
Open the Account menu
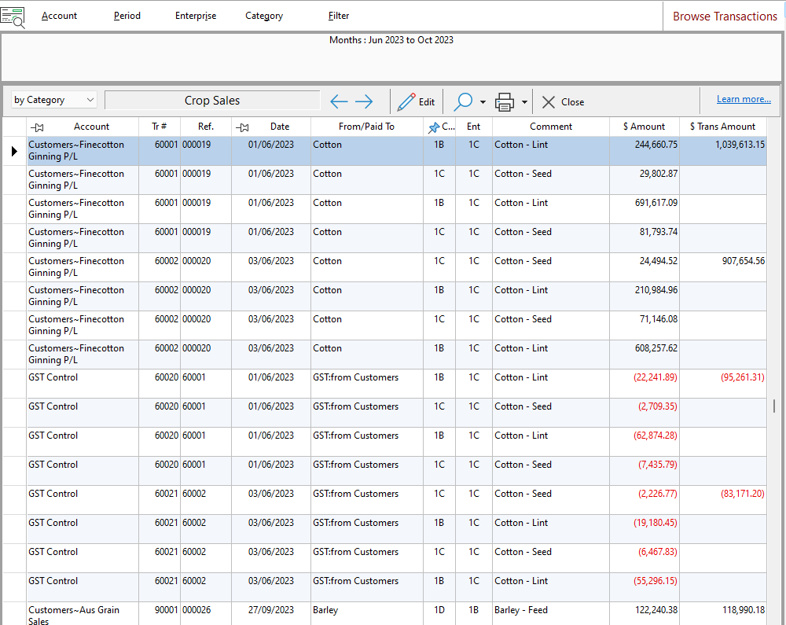point(59,16)
